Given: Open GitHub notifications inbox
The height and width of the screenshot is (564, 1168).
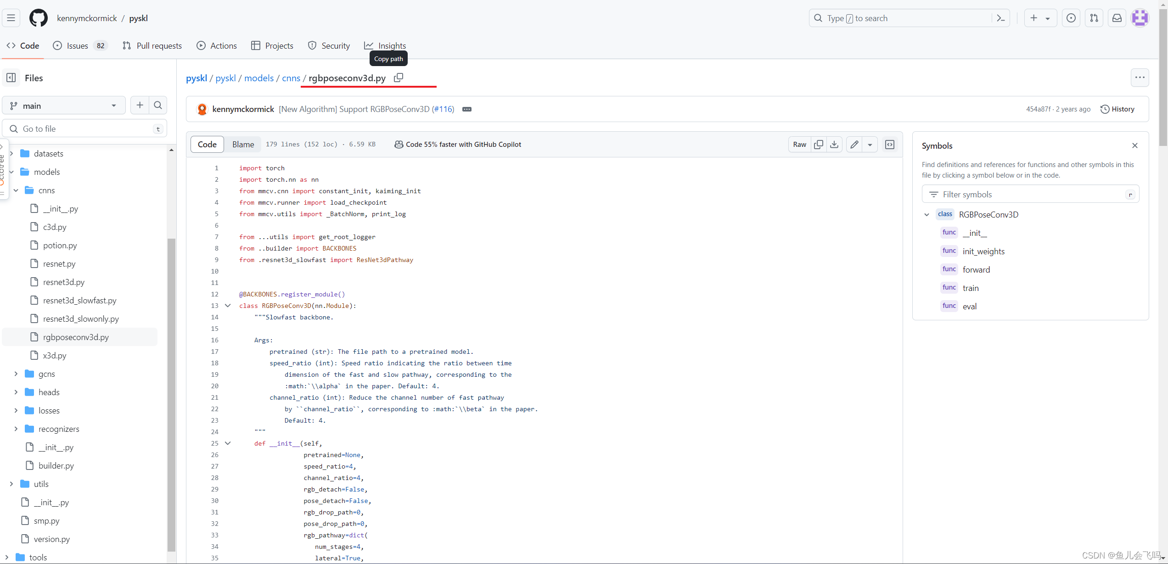Looking at the screenshot, I should point(1117,18).
